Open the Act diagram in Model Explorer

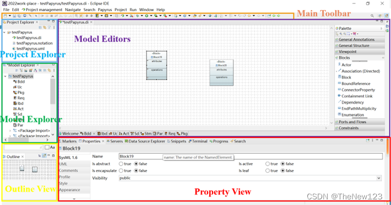click(x=19, y=109)
